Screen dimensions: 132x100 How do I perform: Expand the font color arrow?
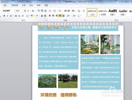(39, 16)
